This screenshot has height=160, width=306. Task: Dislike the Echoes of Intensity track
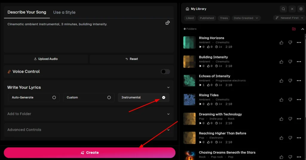pyautogui.click(x=290, y=80)
